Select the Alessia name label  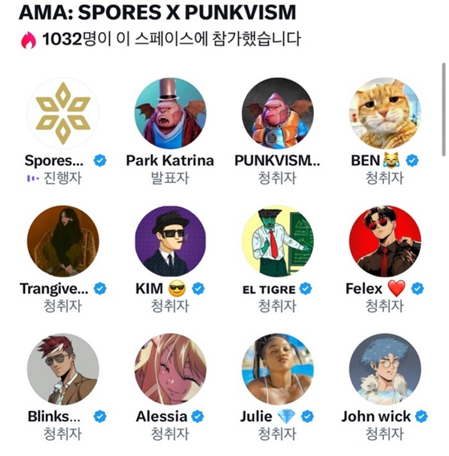coord(161,417)
